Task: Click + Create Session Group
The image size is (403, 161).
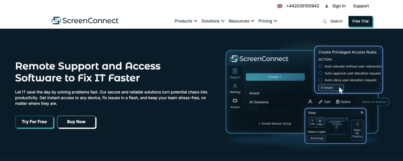Action: pyautogui.click(x=275, y=124)
